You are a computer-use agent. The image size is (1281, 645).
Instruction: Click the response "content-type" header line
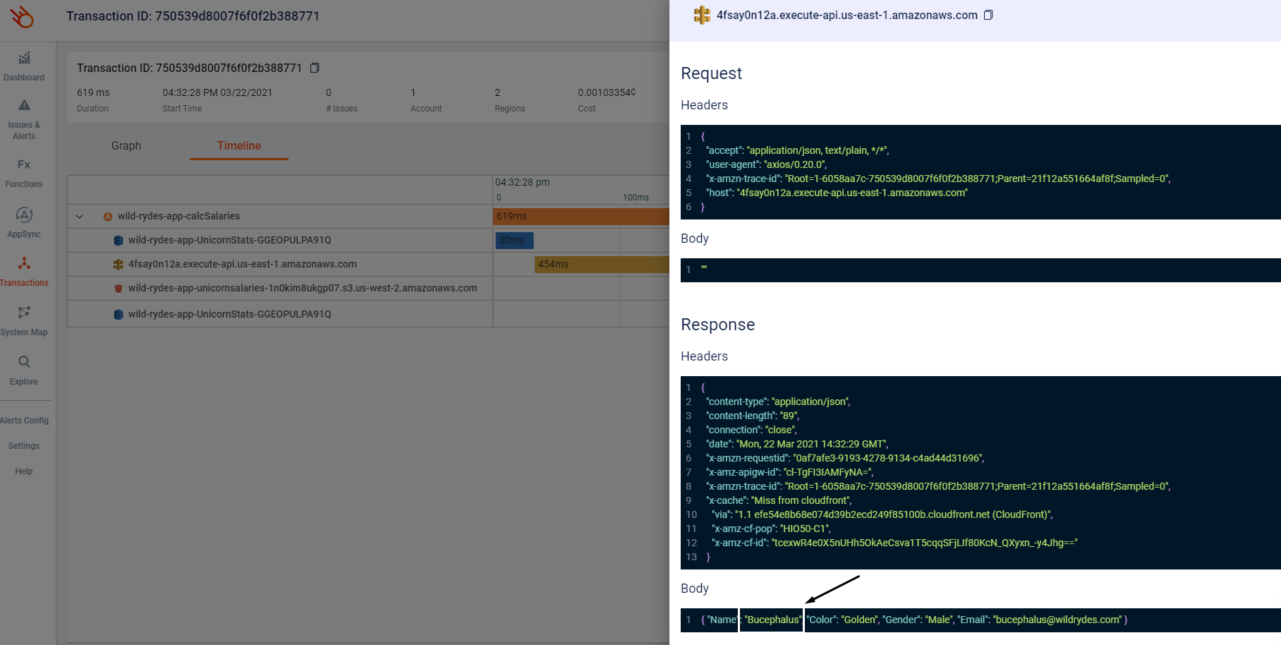click(778, 402)
